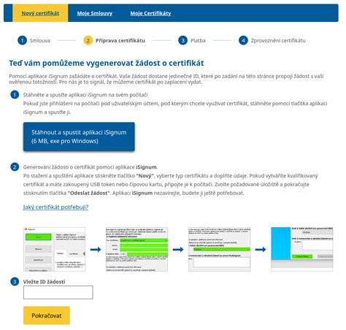Click text 'Generování žádosti o certifikát pomocí aplikace iSignum'
The width and height of the screenshot is (346, 330).
(91, 167)
